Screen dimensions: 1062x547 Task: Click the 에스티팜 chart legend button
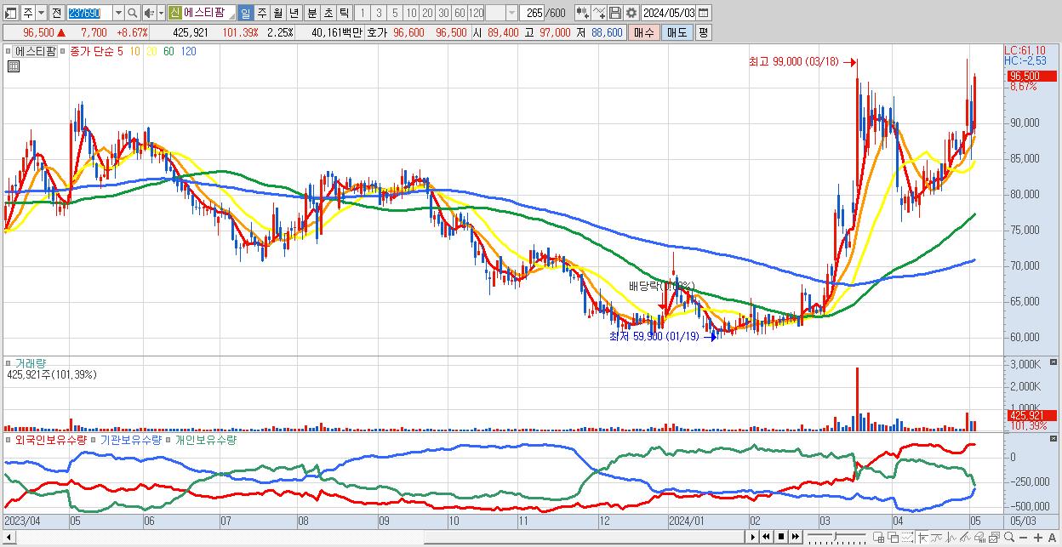[x=36, y=51]
